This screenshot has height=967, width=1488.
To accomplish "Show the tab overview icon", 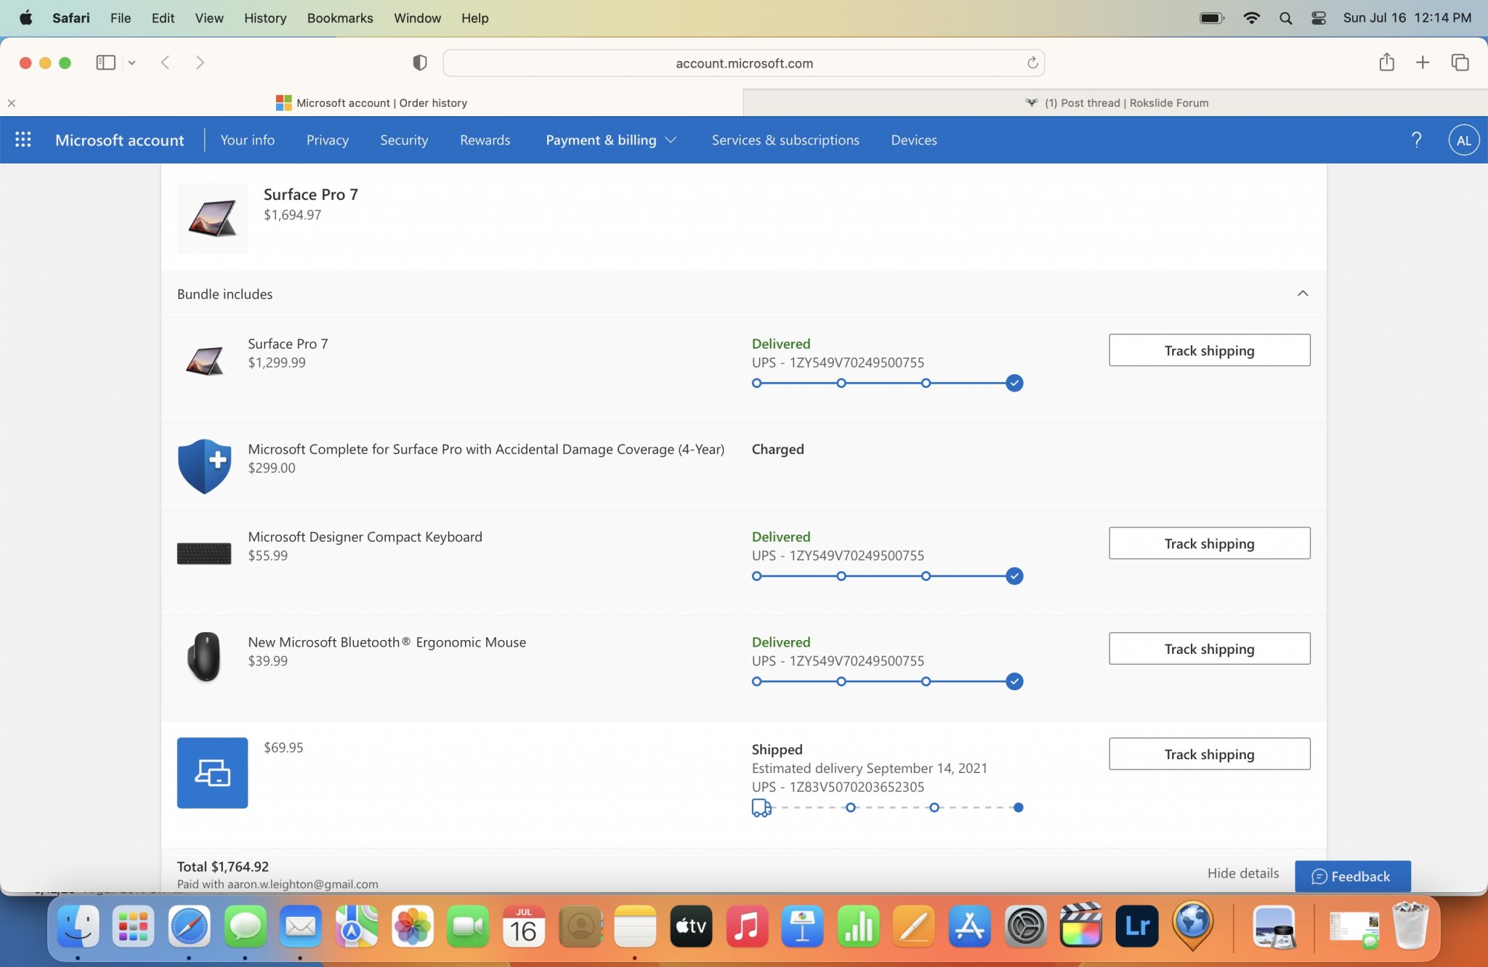I will coord(1460,62).
